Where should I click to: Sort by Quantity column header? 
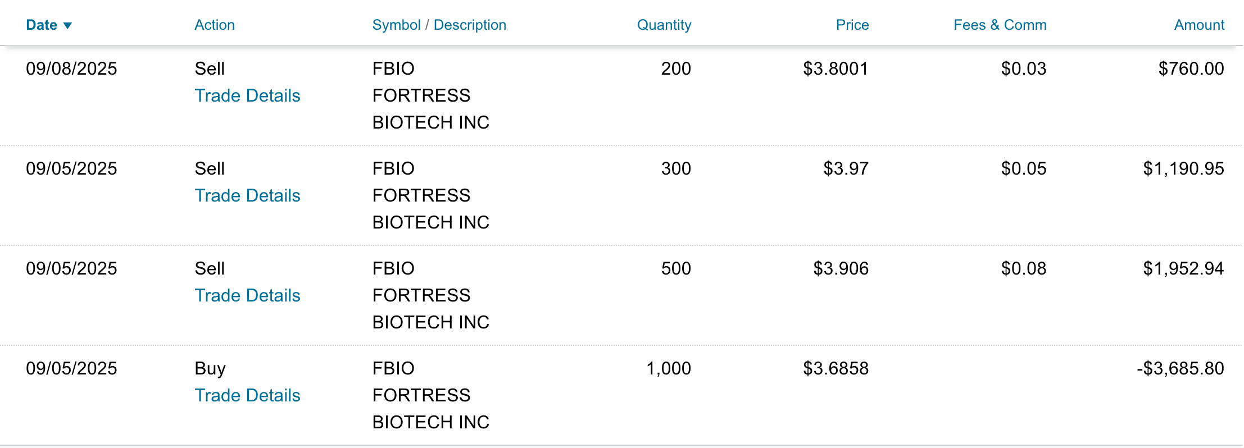[664, 25]
